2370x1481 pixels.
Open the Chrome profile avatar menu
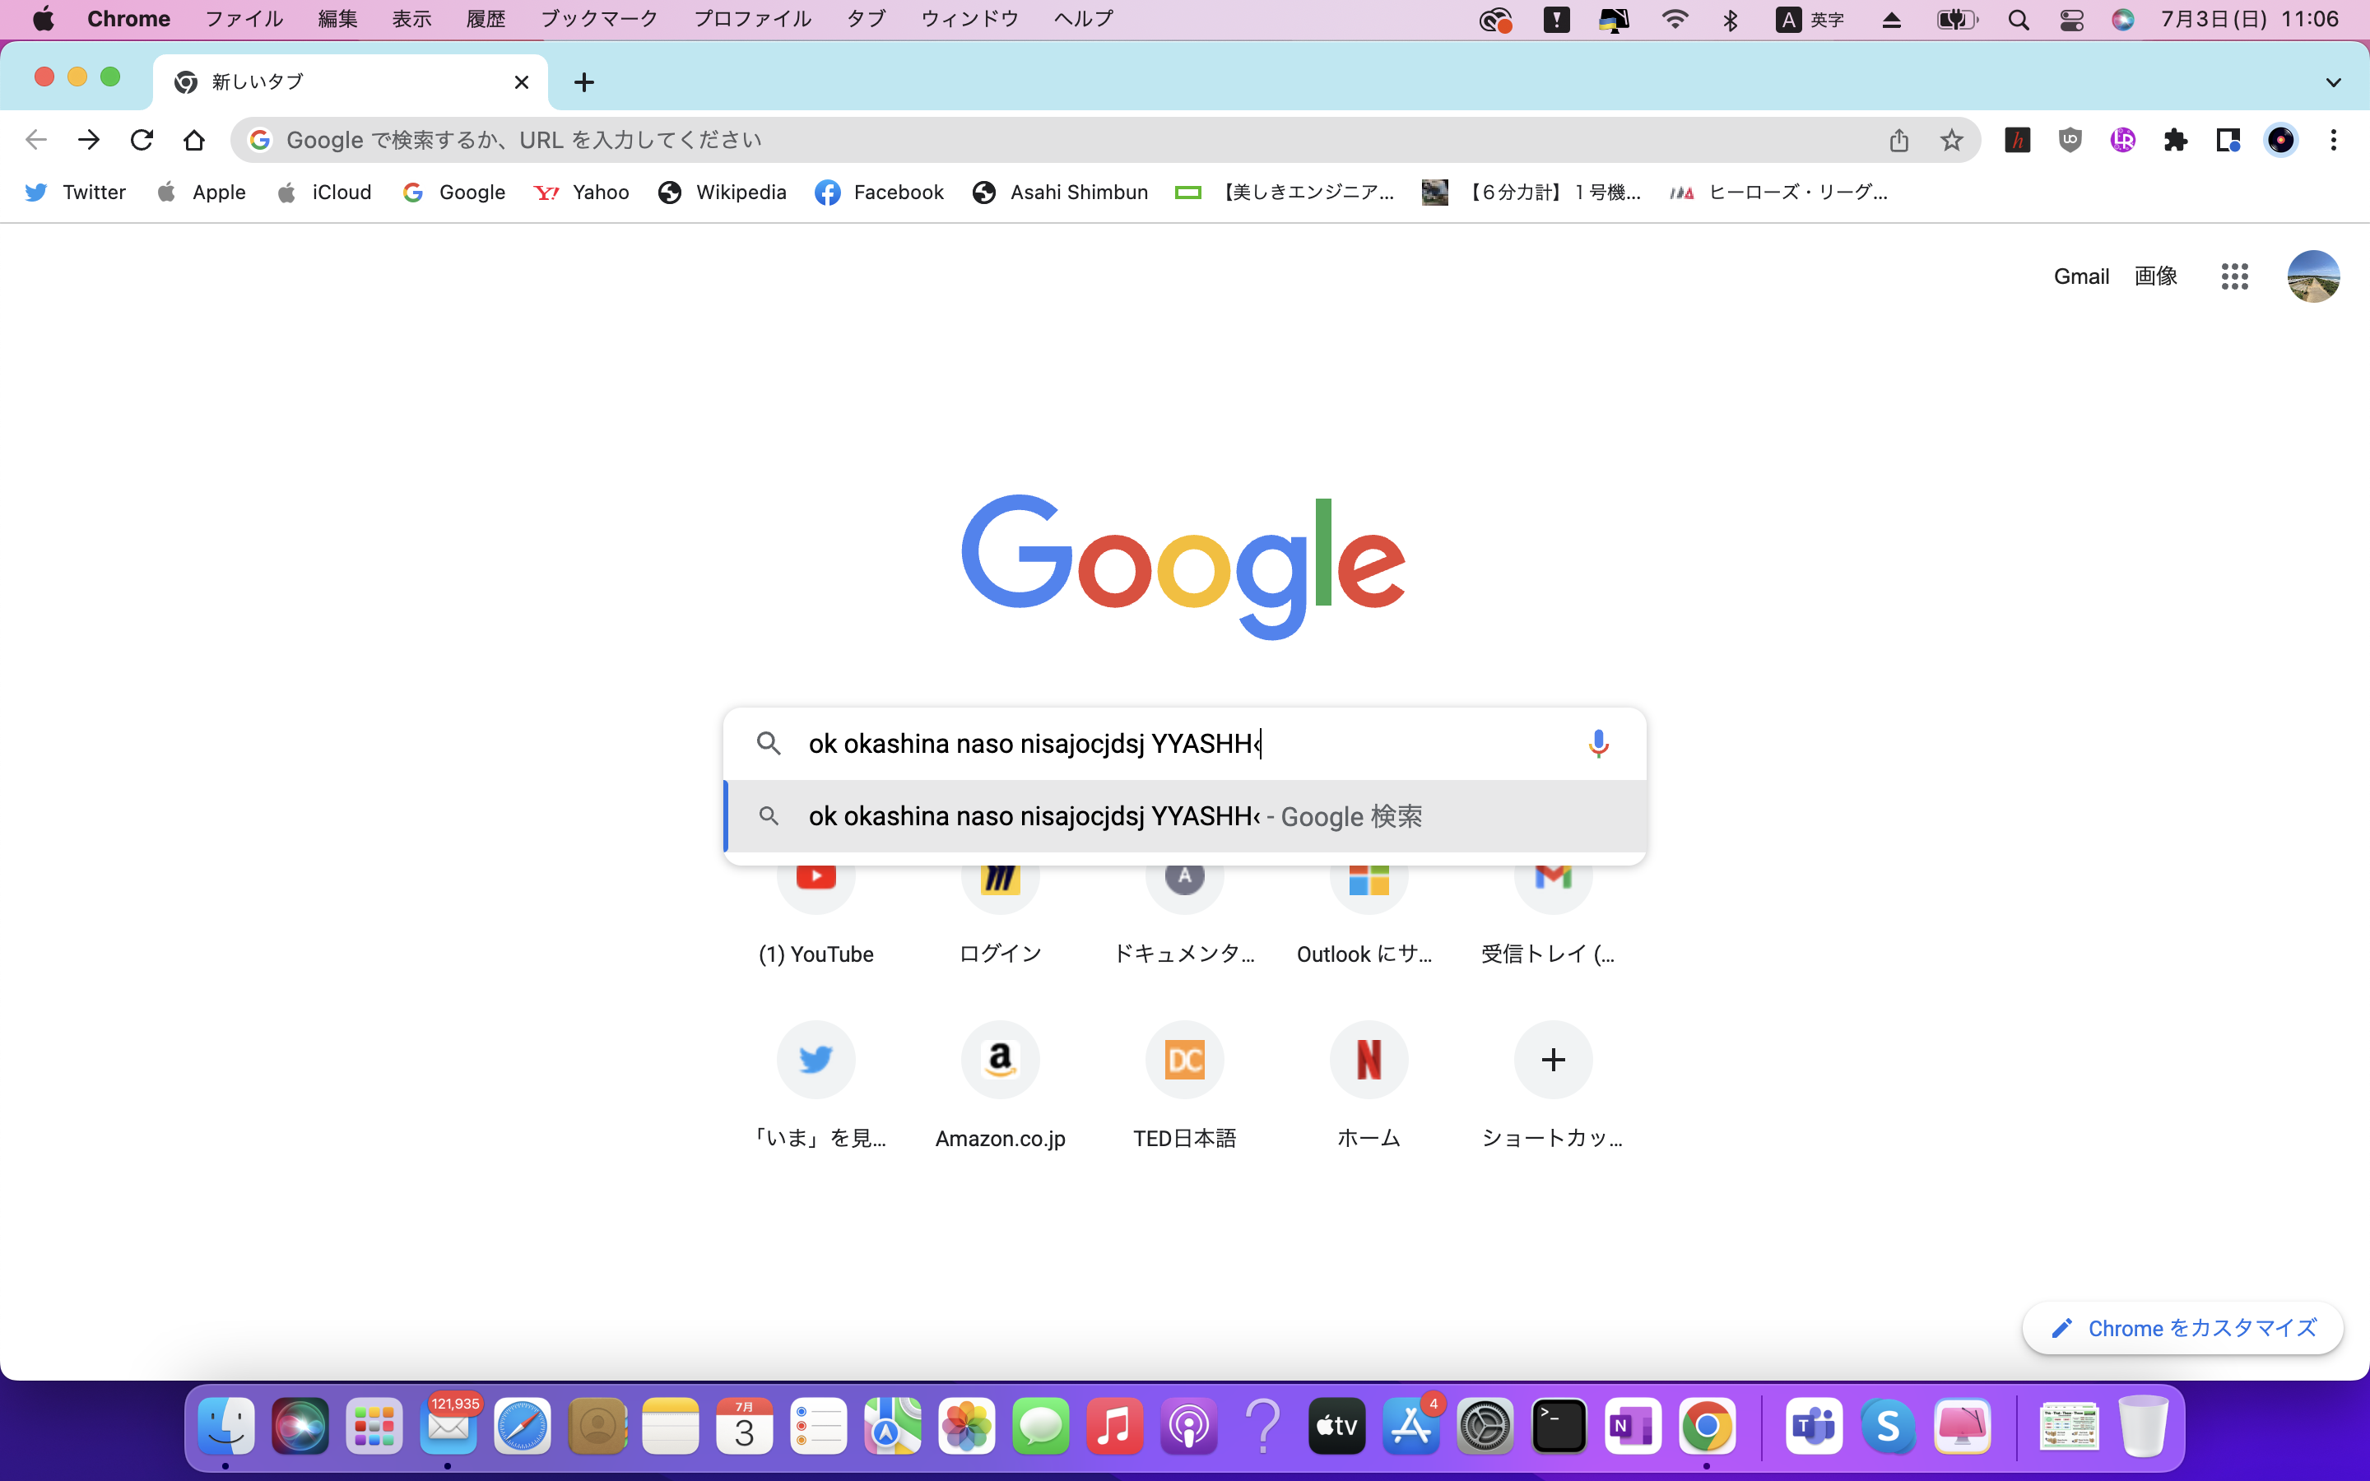point(2280,140)
